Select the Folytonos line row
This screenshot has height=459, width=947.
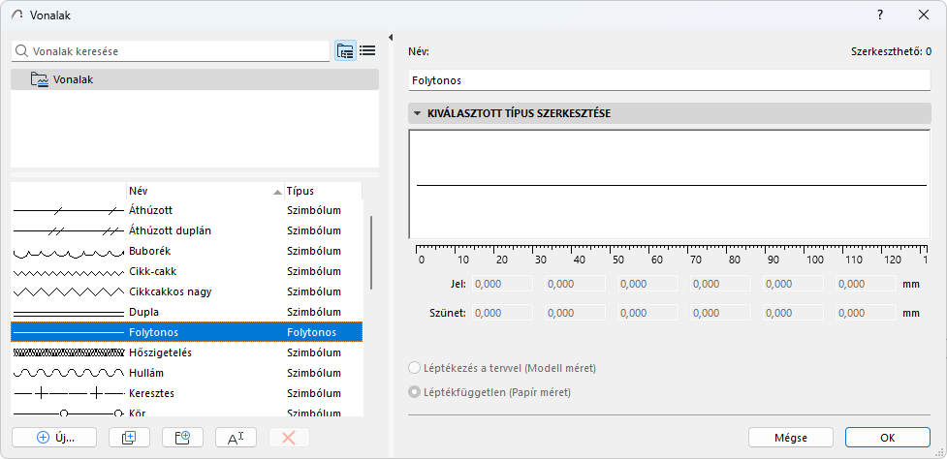(187, 332)
